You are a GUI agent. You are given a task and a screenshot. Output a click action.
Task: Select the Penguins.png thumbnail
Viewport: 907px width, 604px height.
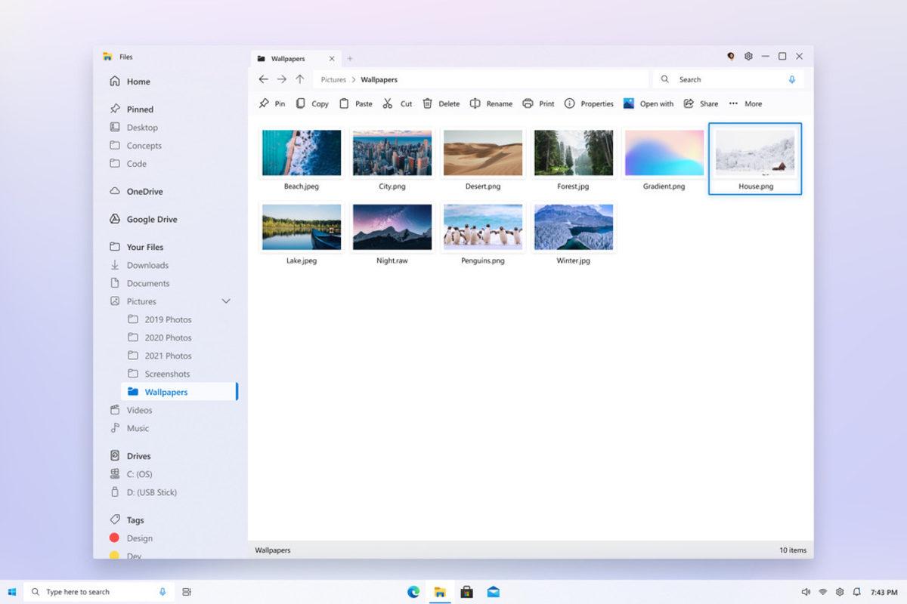(x=482, y=226)
